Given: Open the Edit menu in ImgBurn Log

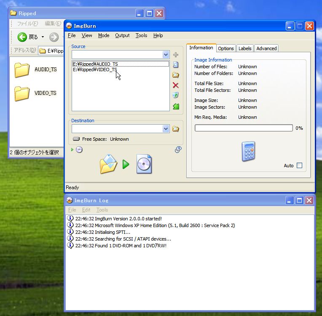Looking at the screenshot, I should (86, 210).
